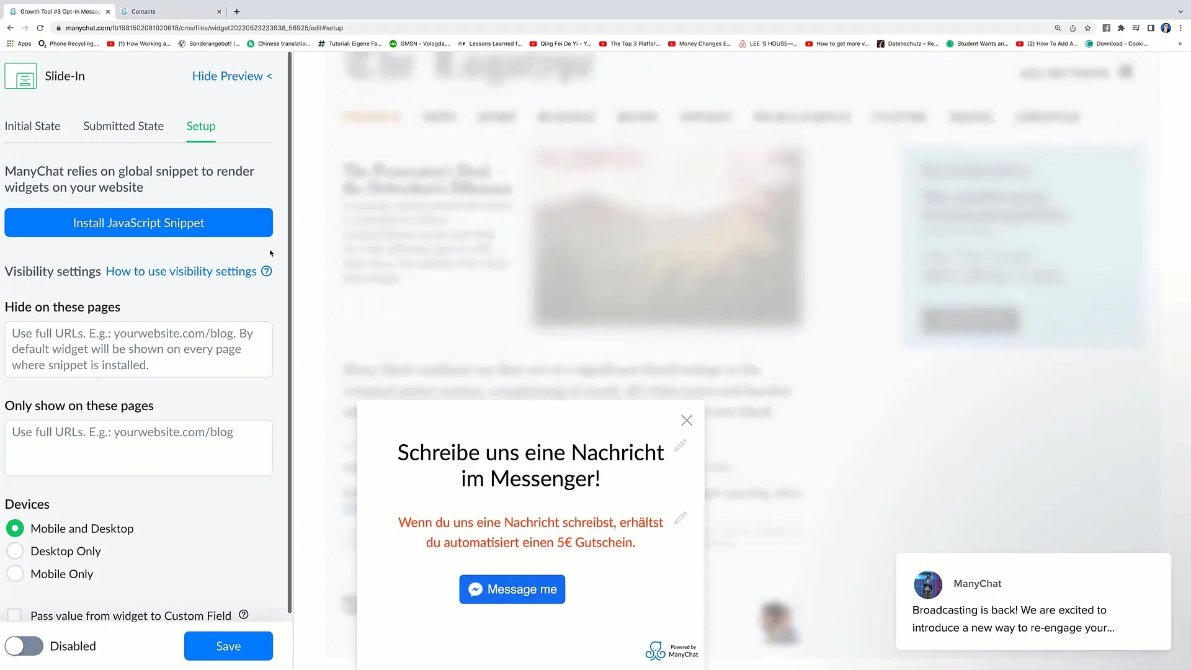
Task: Open Datenschutz bookmark
Action: pos(908,43)
